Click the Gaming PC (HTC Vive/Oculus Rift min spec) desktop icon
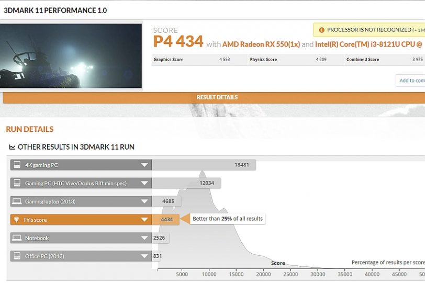Viewport: 425px width, 283px height. (x=17, y=183)
